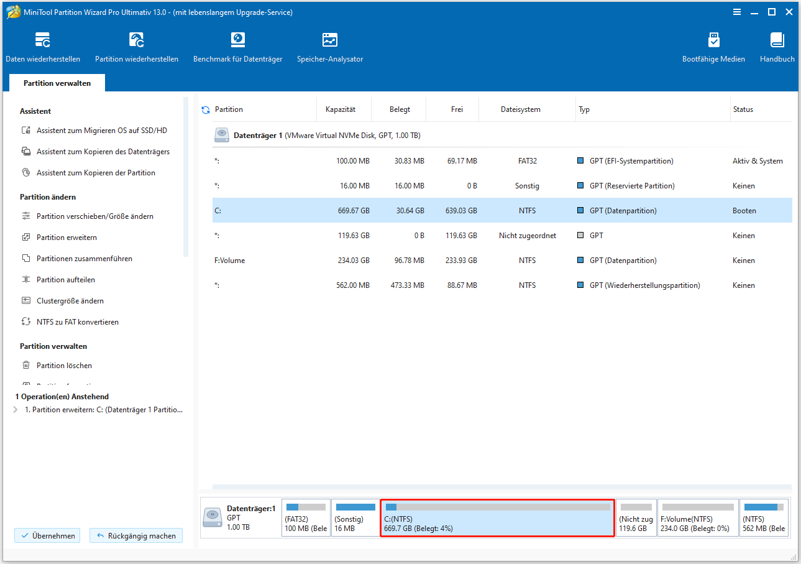Open the Handbuch icon
Viewport: 801px width, 564px height.
tap(777, 48)
